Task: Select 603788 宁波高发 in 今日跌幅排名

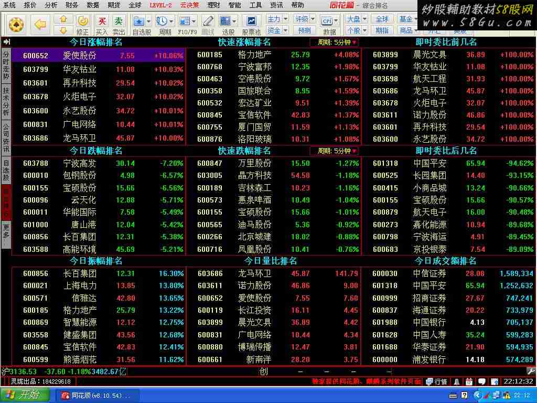Action: (x=99, y=163)
